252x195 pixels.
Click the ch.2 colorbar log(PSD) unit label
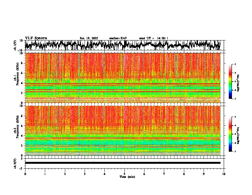[238, 135]
